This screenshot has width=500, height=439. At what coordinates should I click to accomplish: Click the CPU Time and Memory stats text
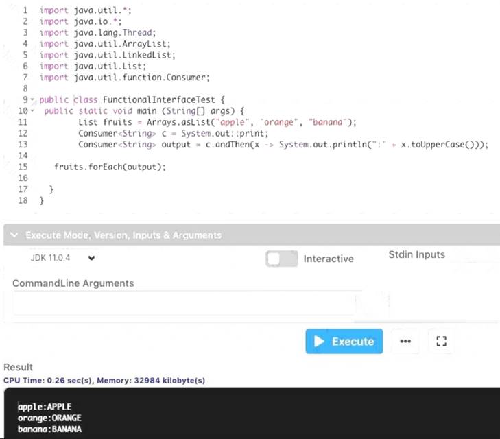point(104,380)
